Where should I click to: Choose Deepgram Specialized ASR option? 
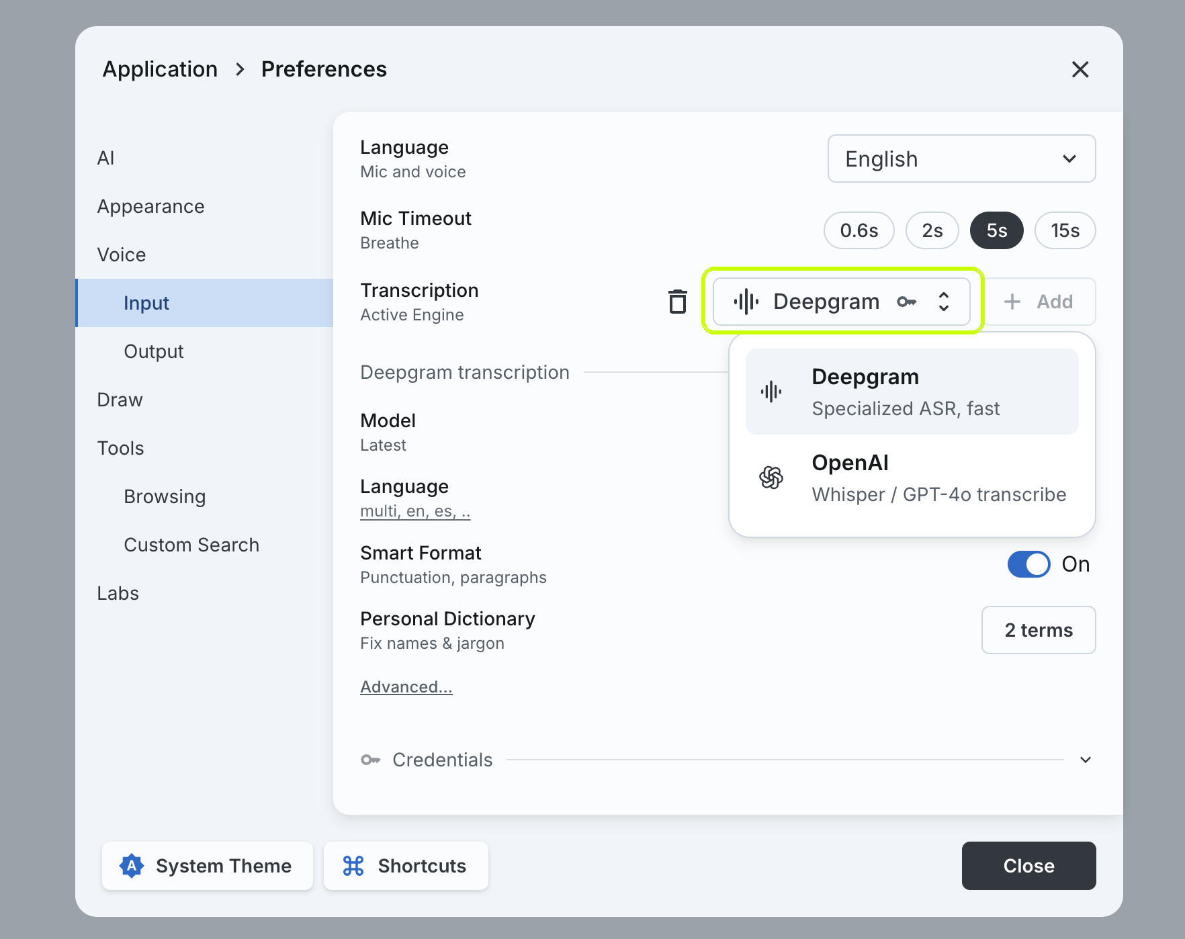coord(912,392)
